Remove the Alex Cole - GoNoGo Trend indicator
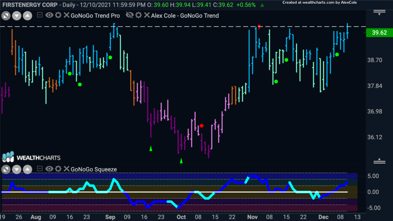 click(147, 15)
